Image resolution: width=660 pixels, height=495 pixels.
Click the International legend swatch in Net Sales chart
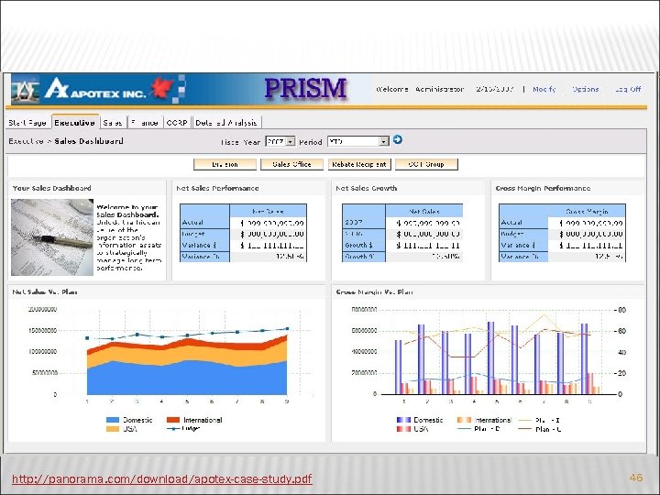pyautogui.click(x=173, y=420)
